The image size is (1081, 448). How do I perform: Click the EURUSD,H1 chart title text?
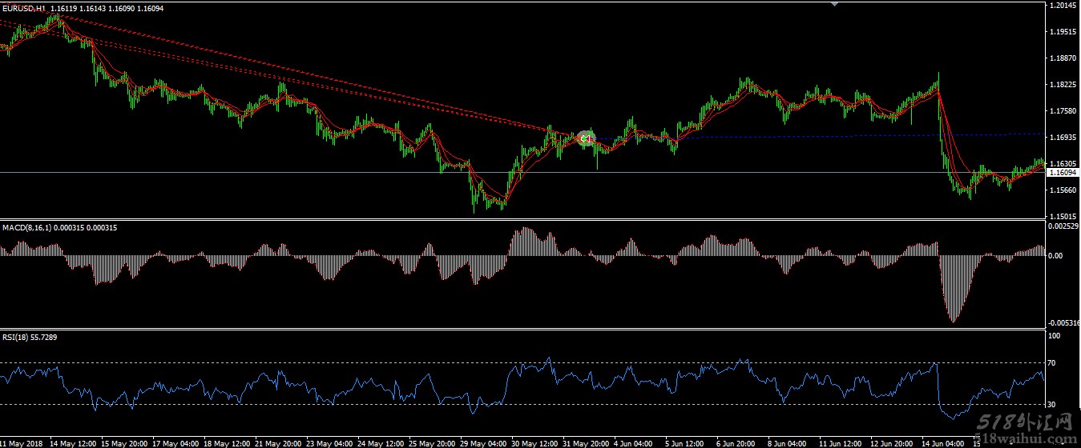click(x=24, y=8)
